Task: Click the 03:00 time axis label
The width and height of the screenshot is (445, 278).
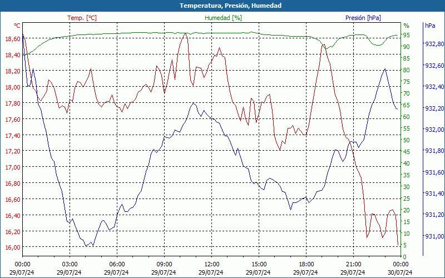Action: pyautogui.click(x=70, y=264)
